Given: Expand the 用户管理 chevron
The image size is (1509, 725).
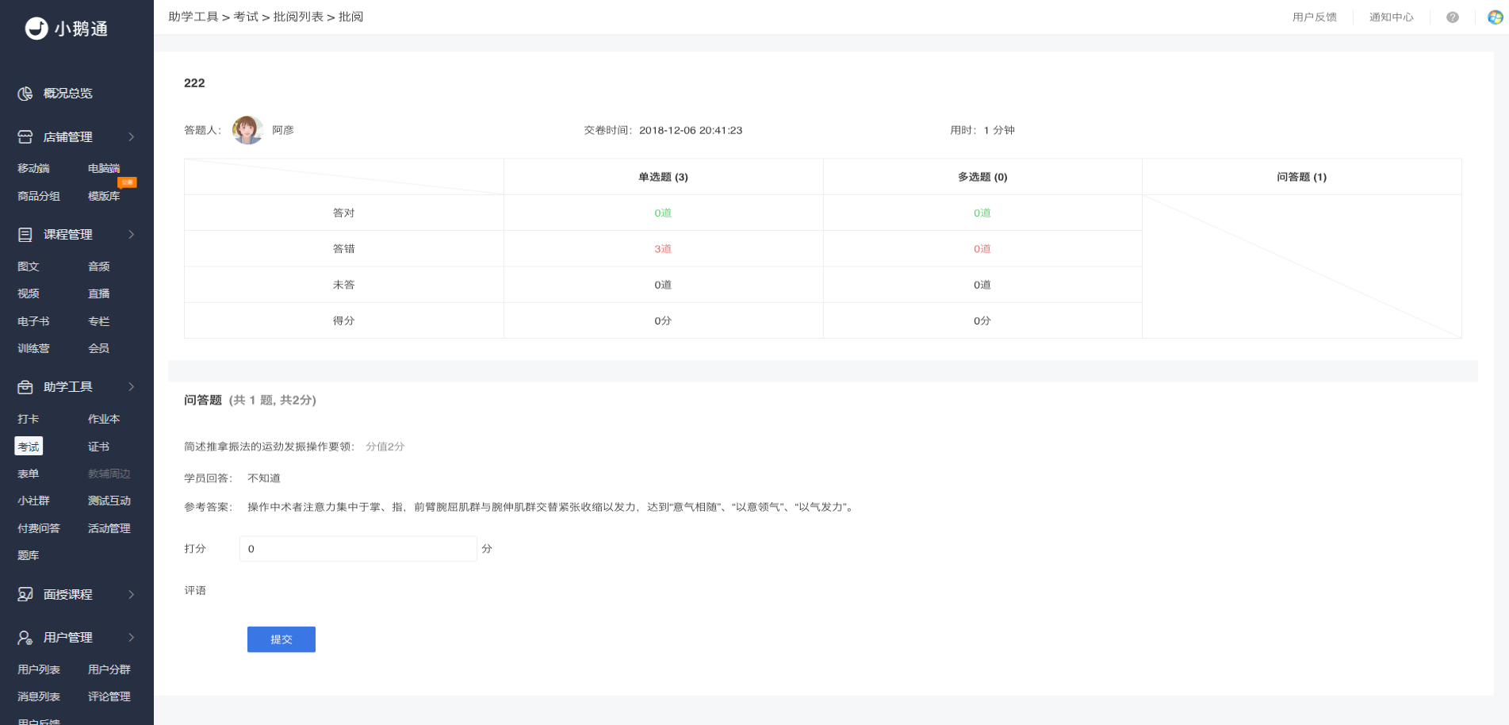Looking at the screenshot, I should pyautogui.click(x=132, y=638).
